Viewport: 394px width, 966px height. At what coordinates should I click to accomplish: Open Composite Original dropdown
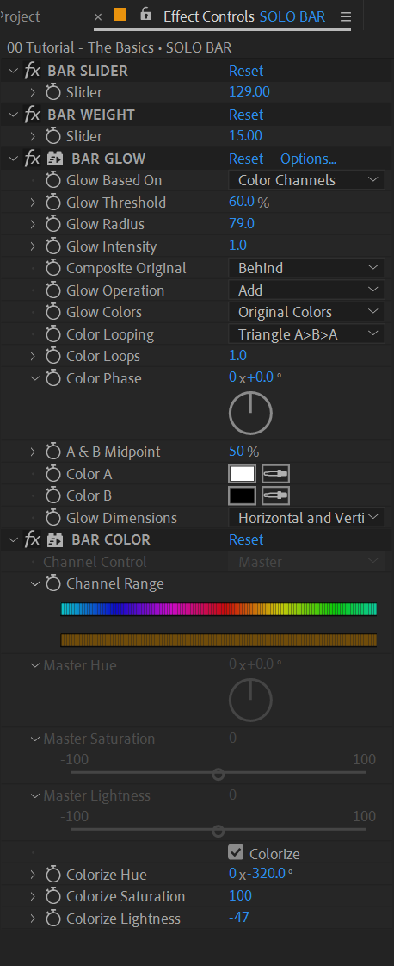pyautogui.click(x=307, y=269)
